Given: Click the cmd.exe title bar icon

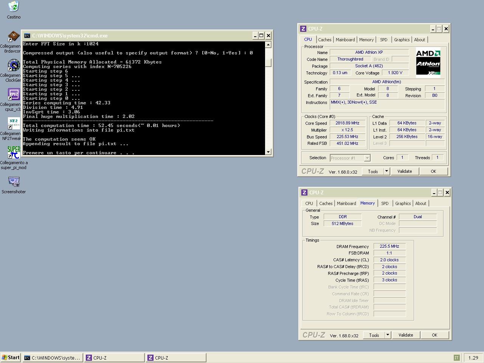Looking at the screenshot, I should [27, 36].
